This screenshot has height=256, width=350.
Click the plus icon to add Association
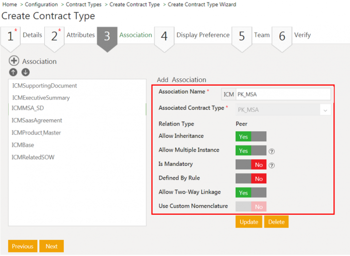pyautogui.click(x=14, y=61)
